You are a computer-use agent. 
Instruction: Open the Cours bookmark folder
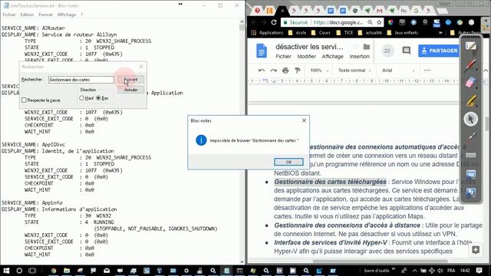[x=321, y=32]
